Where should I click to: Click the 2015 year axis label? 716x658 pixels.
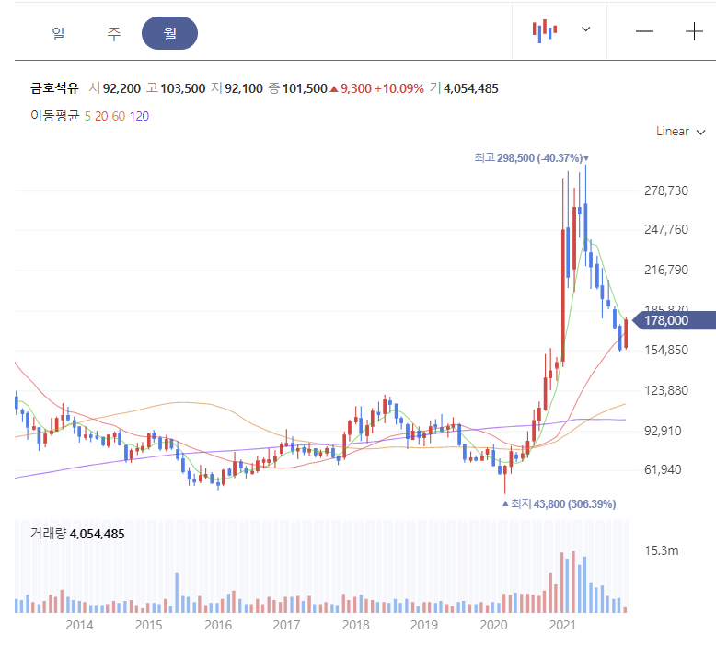[148, 625]
